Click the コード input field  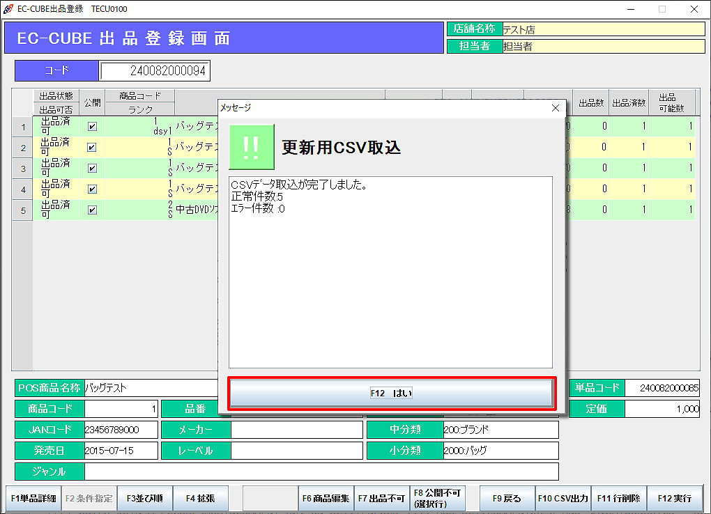click(155, 71)
